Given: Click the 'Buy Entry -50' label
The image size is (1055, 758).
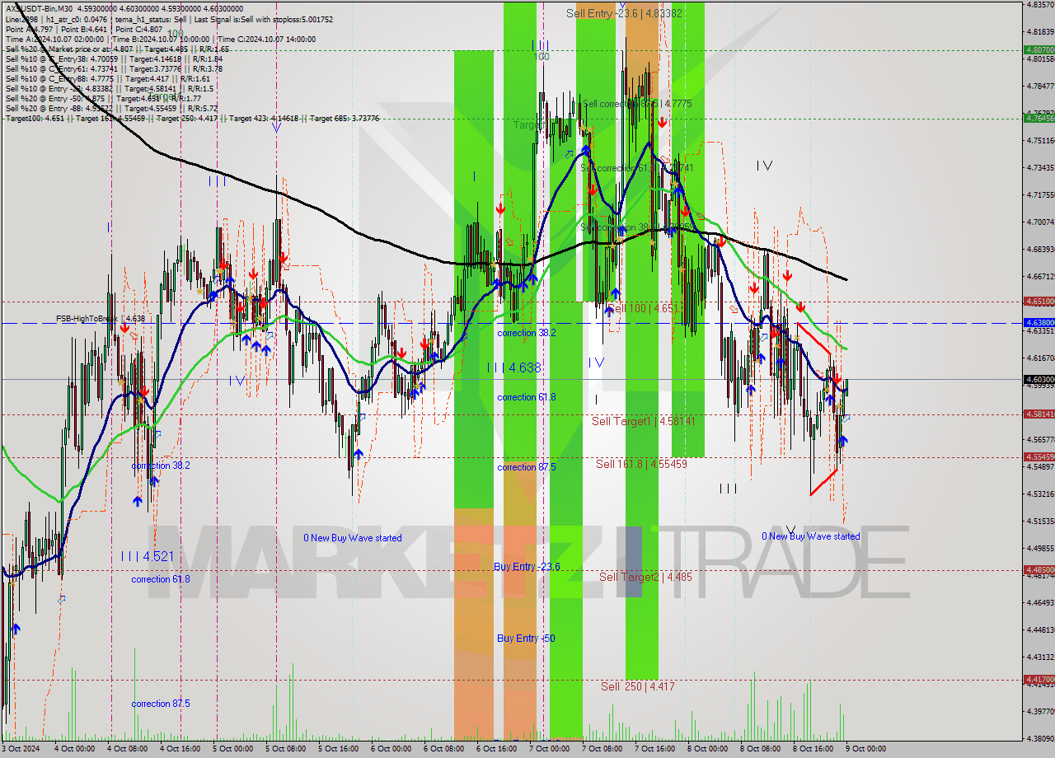Looking at the screenshot, I should (526, 639).
